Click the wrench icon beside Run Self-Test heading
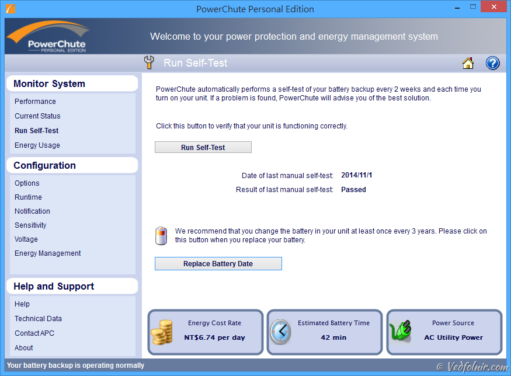The width and height of the screenshot is (511, 376). (x=149, y=62)
